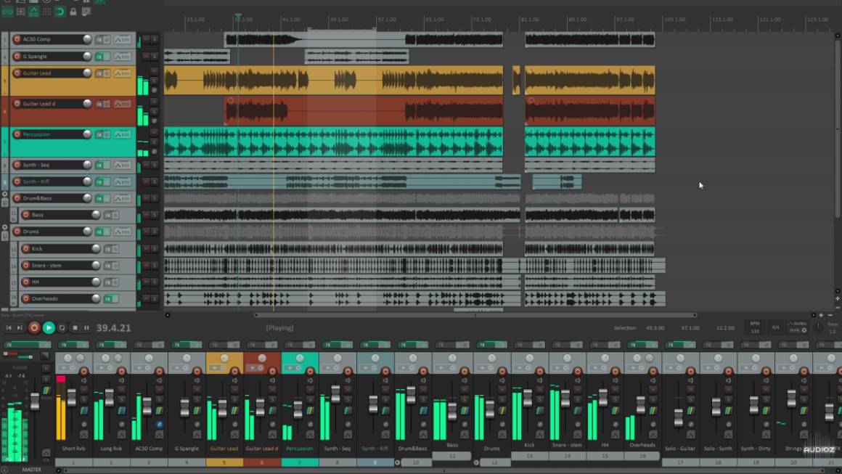Screen dimensions: 842x474
Task: Mute the AC30 Comp track
Action: 145,39
